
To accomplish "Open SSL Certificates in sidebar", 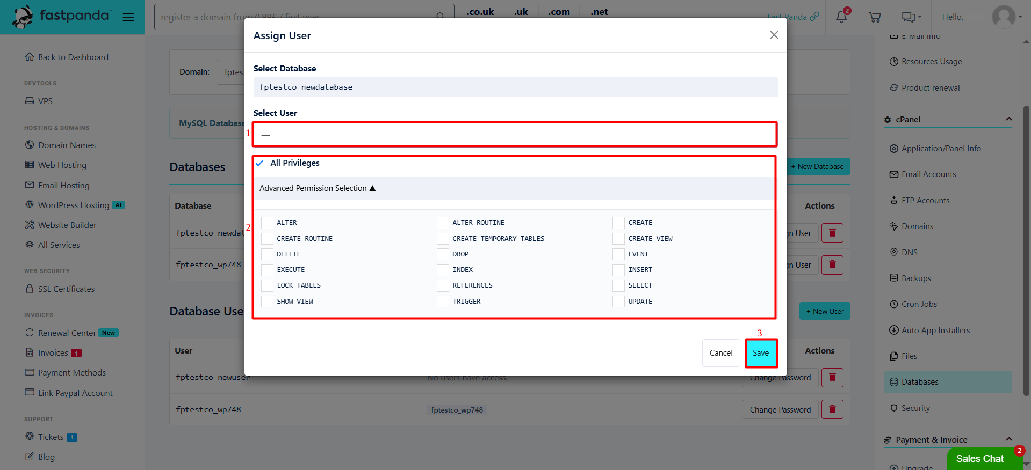I will point(60,289).
